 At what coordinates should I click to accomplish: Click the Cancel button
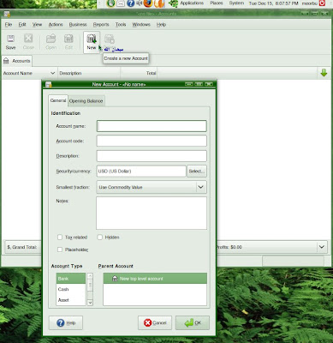tap(155, 322)
